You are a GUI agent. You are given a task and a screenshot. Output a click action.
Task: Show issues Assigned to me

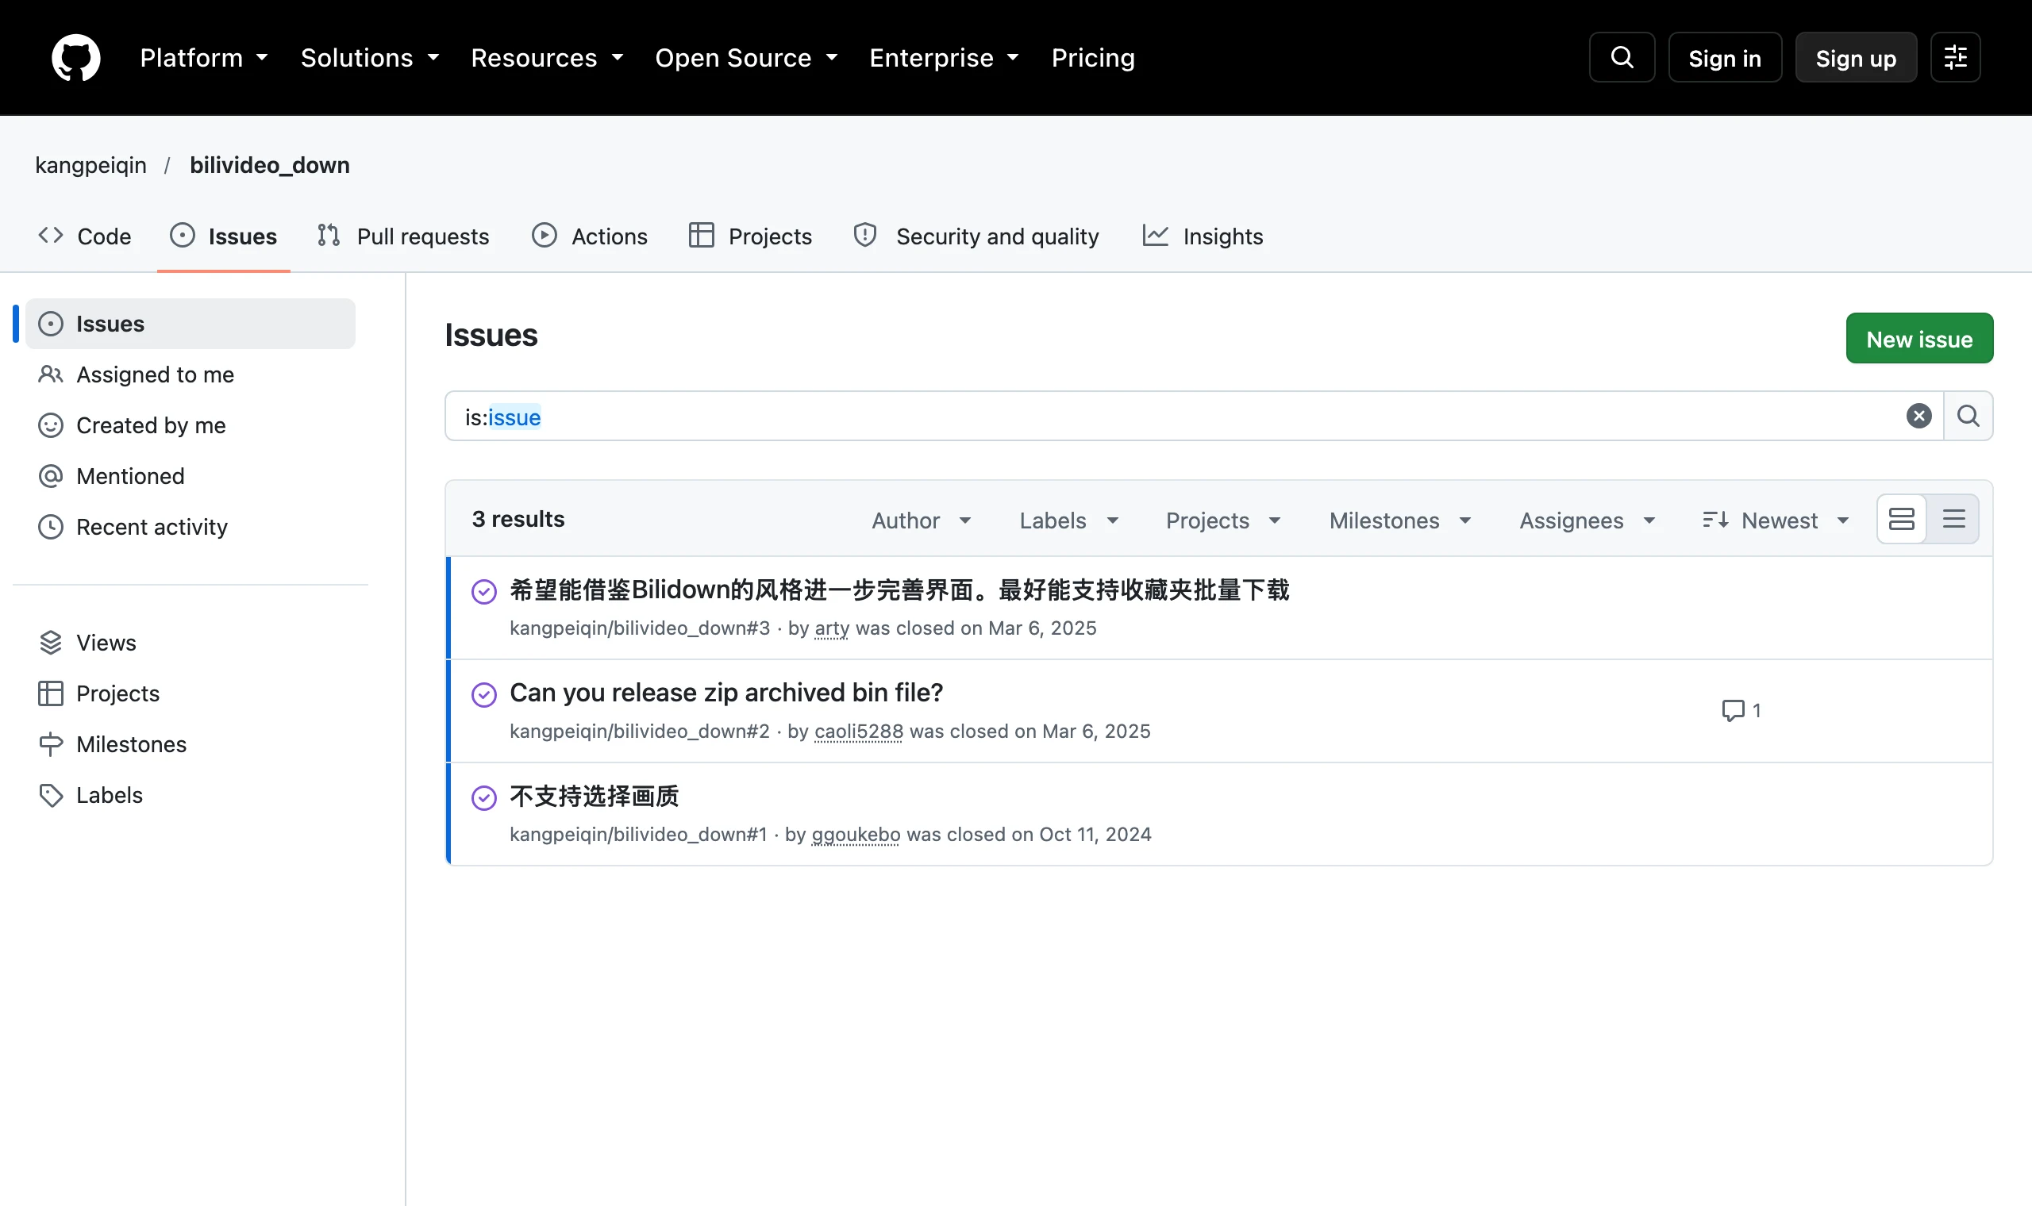(x=190, y=374)
